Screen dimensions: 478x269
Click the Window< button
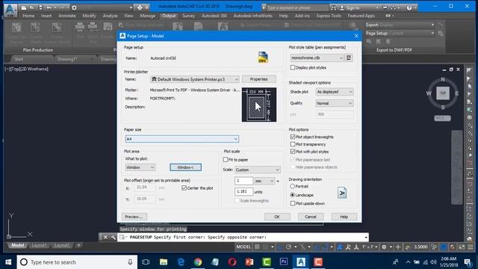click(185, 167)
